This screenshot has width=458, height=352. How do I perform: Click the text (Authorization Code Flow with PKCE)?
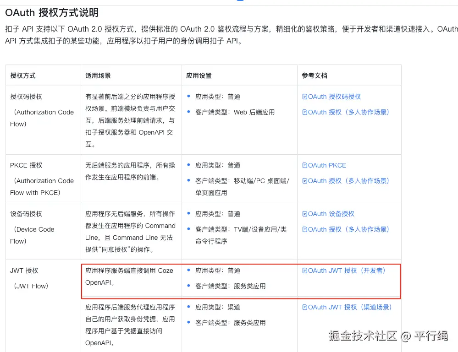[x=42, y=187]
